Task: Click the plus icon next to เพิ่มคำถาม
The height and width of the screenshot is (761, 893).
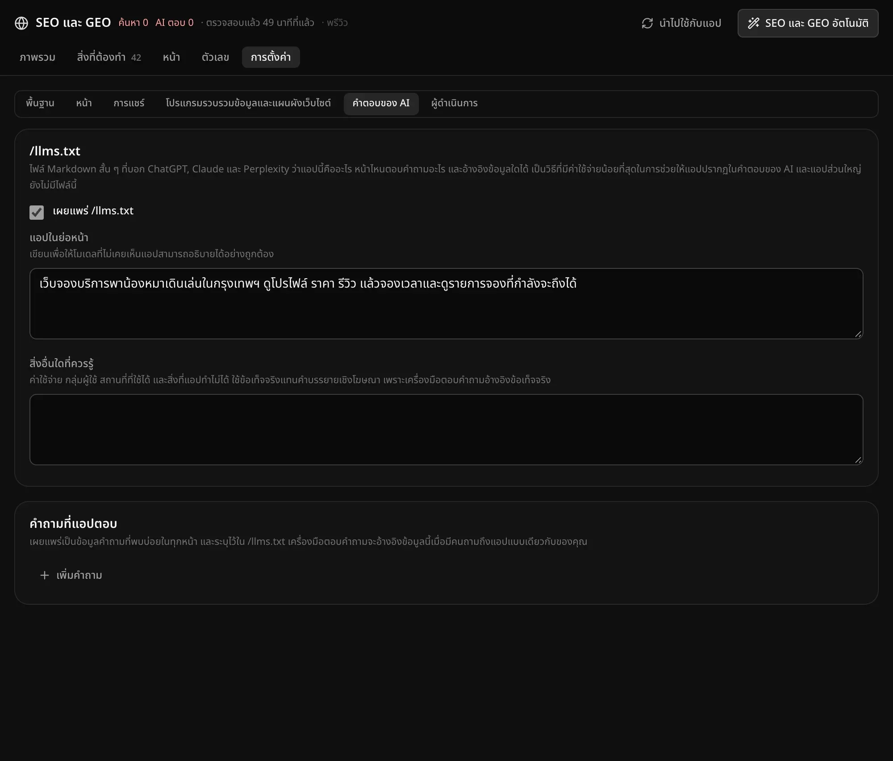Action: [x=45, y=575]
